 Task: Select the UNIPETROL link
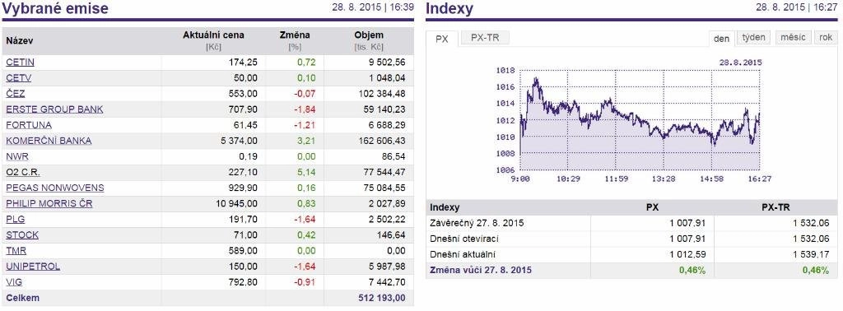click(x=33, y=267)
